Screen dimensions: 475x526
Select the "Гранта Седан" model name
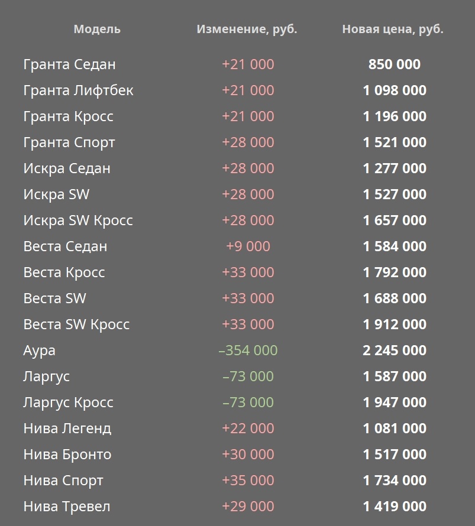click(70, 64)
